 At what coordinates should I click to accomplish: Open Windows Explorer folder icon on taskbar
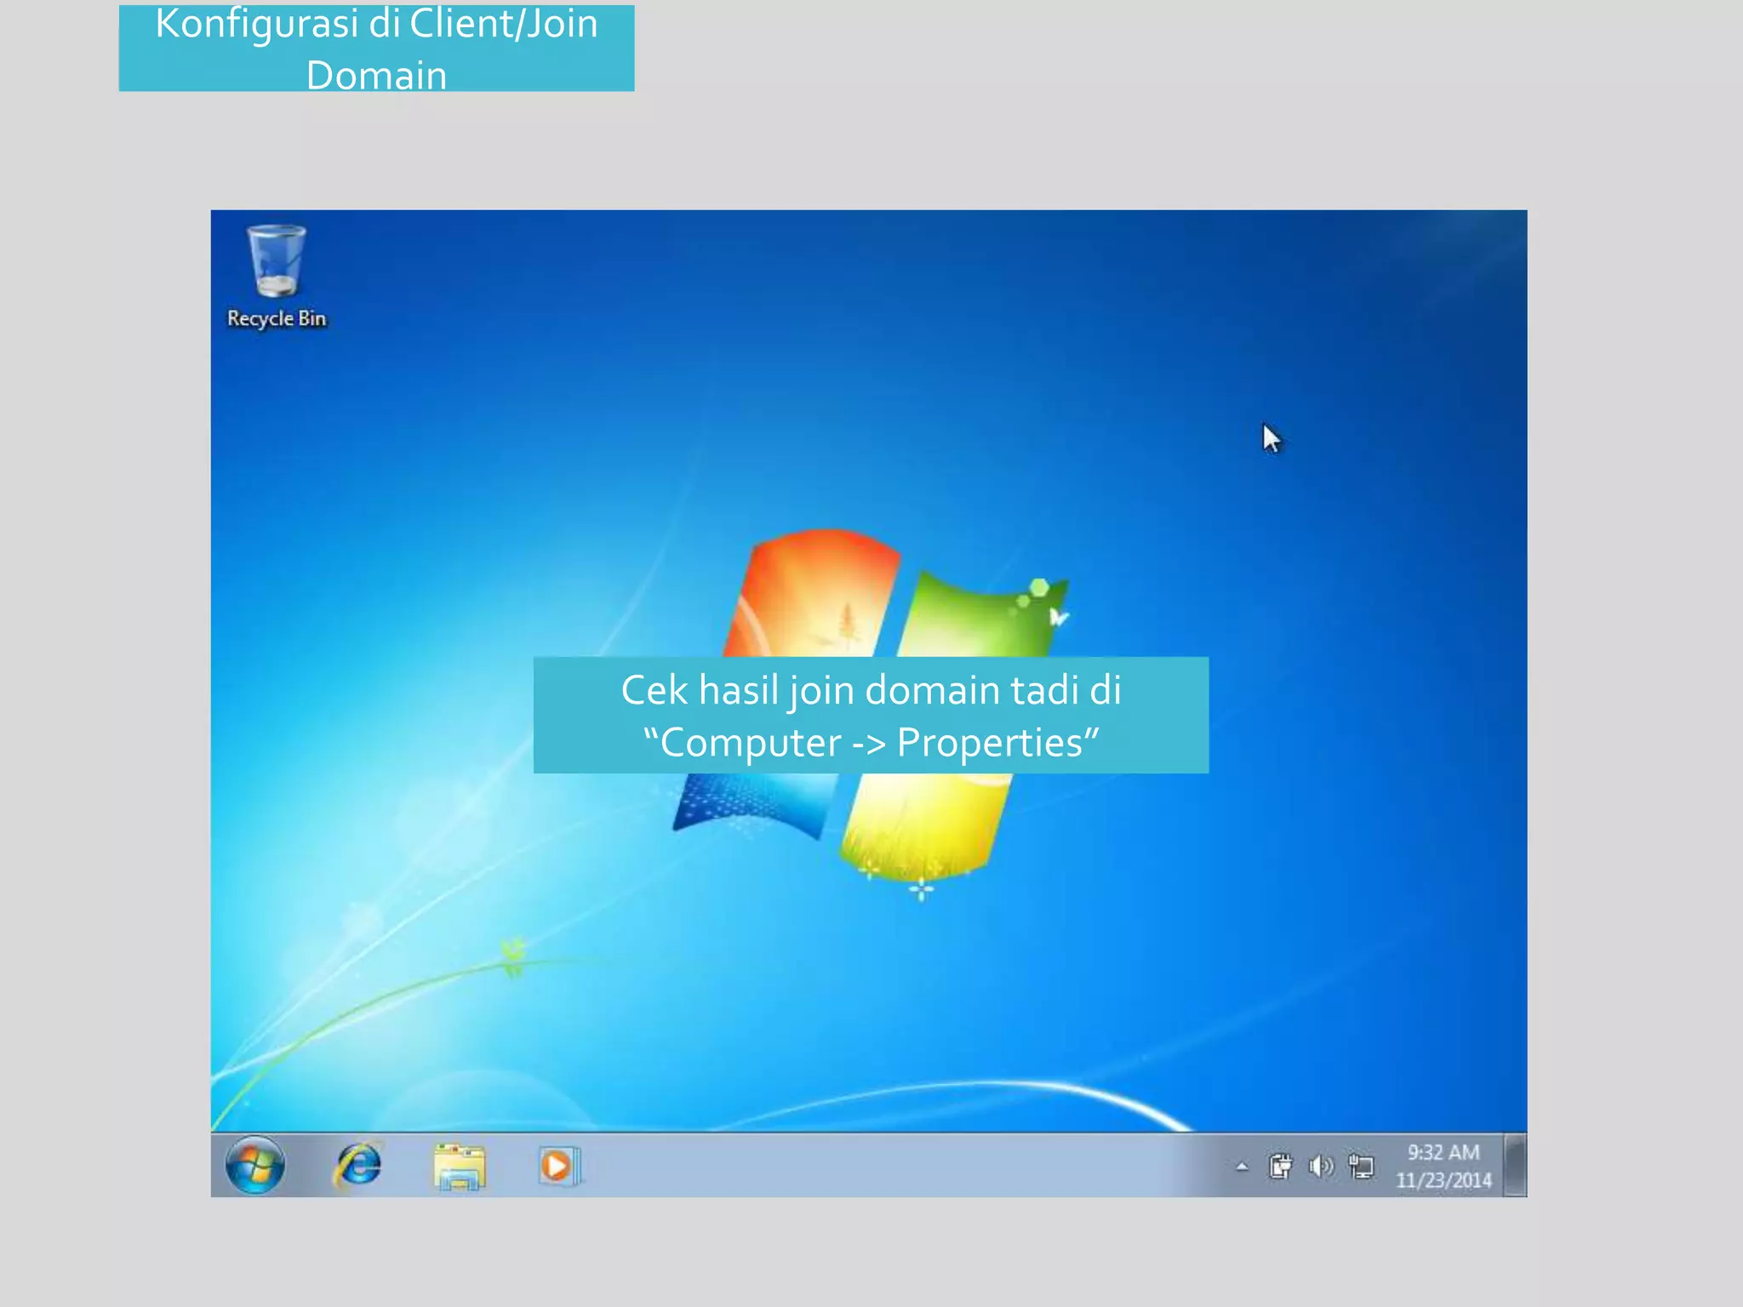tap(460, 1166)
